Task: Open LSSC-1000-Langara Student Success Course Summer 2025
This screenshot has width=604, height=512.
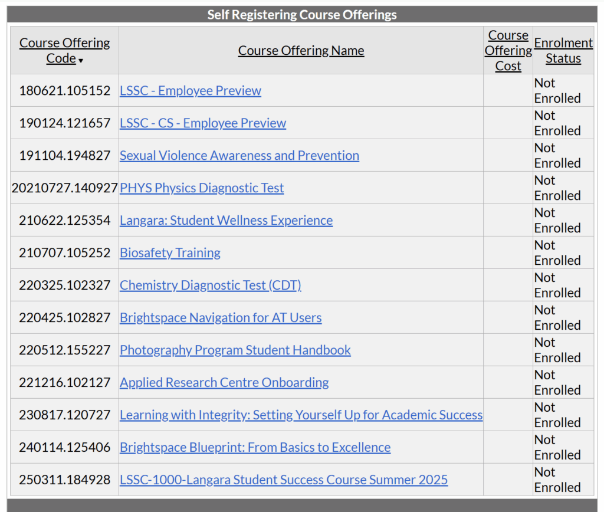Action: coord(283,480)
